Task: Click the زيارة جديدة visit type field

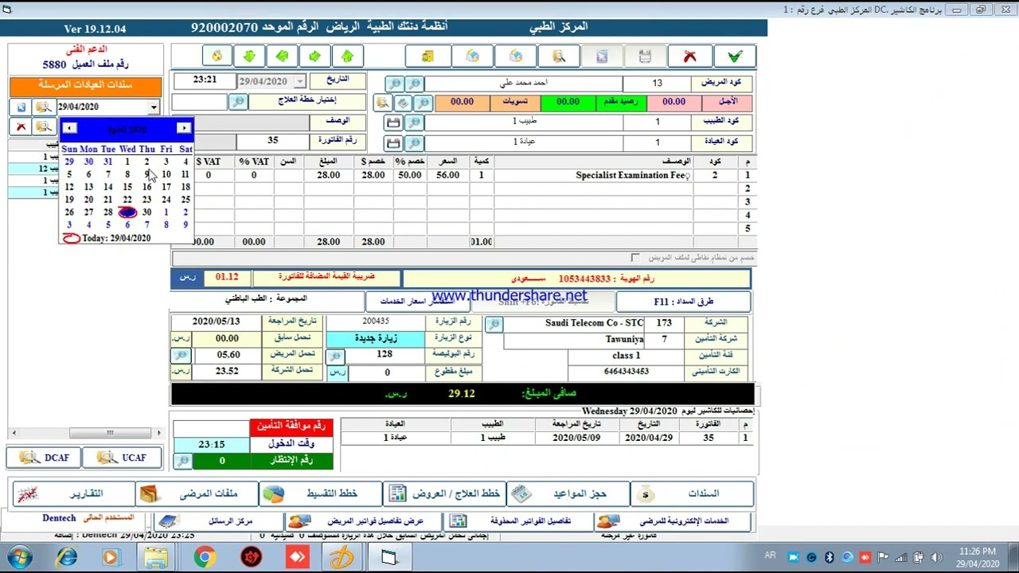Action: (x=376, y=338)
